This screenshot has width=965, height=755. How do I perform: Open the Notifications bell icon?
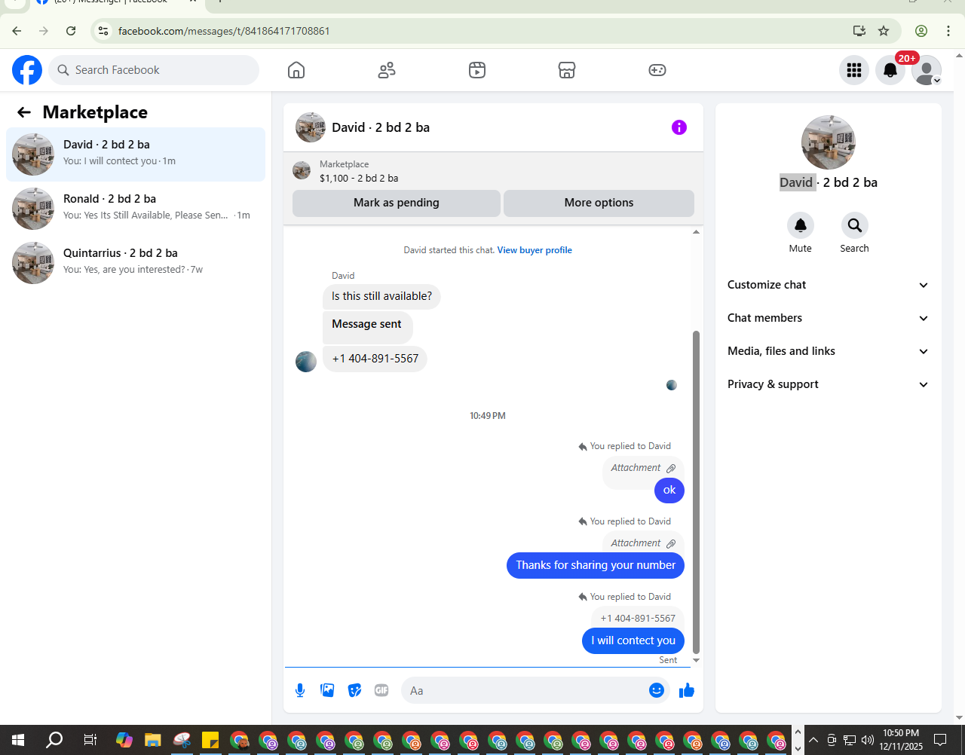pyautogui.click(x=890, y=70)
